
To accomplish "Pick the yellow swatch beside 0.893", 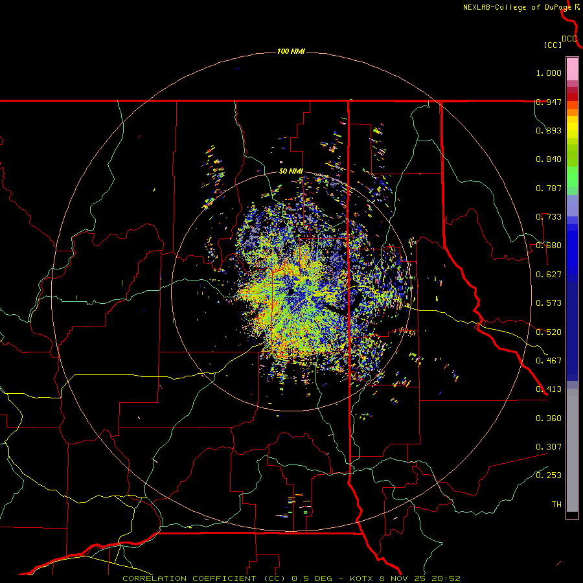I will (572, 130).
